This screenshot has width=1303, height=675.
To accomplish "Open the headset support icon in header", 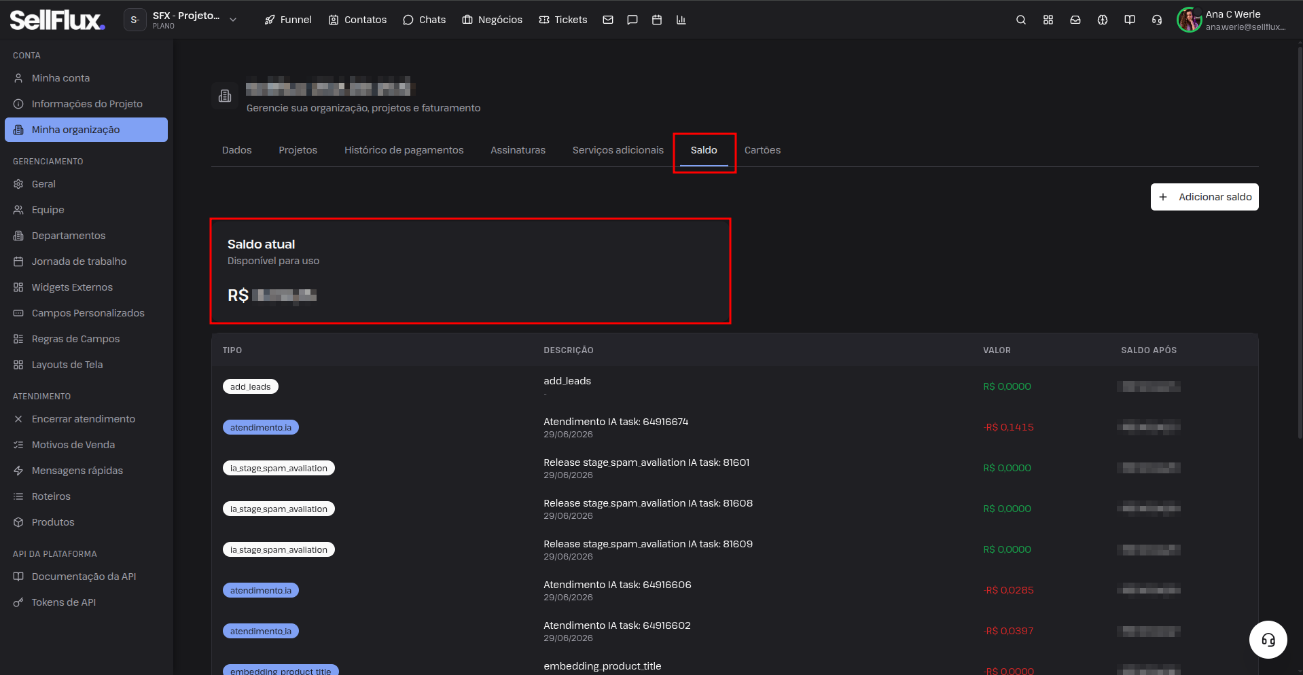I will pos(1157,20).
